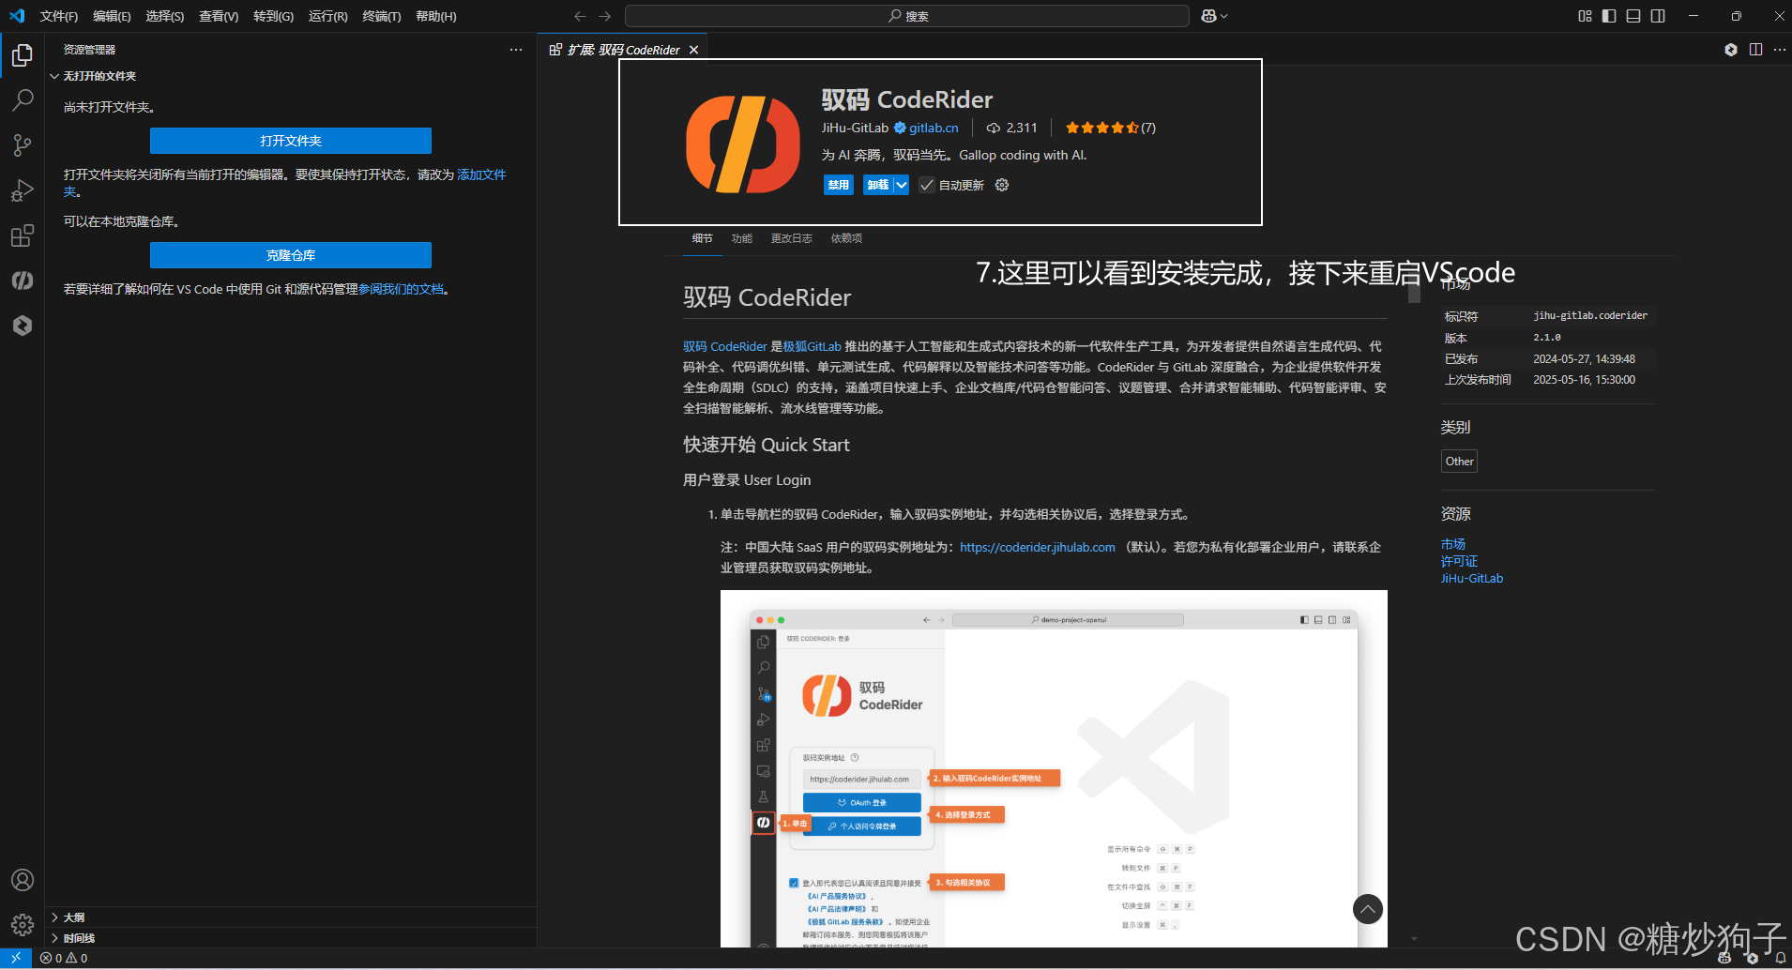The image size is (1792, 970).
Task: Click the Copilot status bar icon
Action: (x=1724, y=958)
